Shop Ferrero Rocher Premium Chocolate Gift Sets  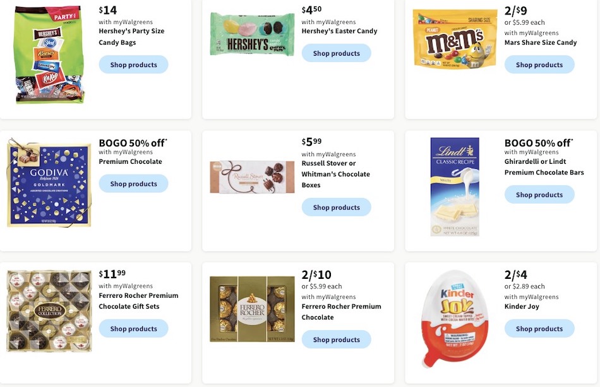click(x=133, y=328)
